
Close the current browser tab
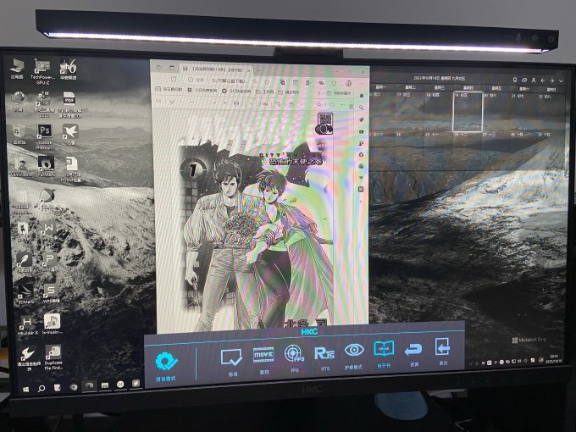point(249,69)
